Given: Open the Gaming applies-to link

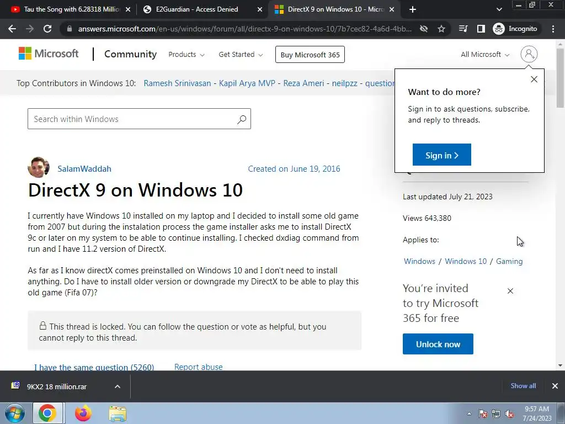Looking at the screenshot, I should click(x=509, y=261).
